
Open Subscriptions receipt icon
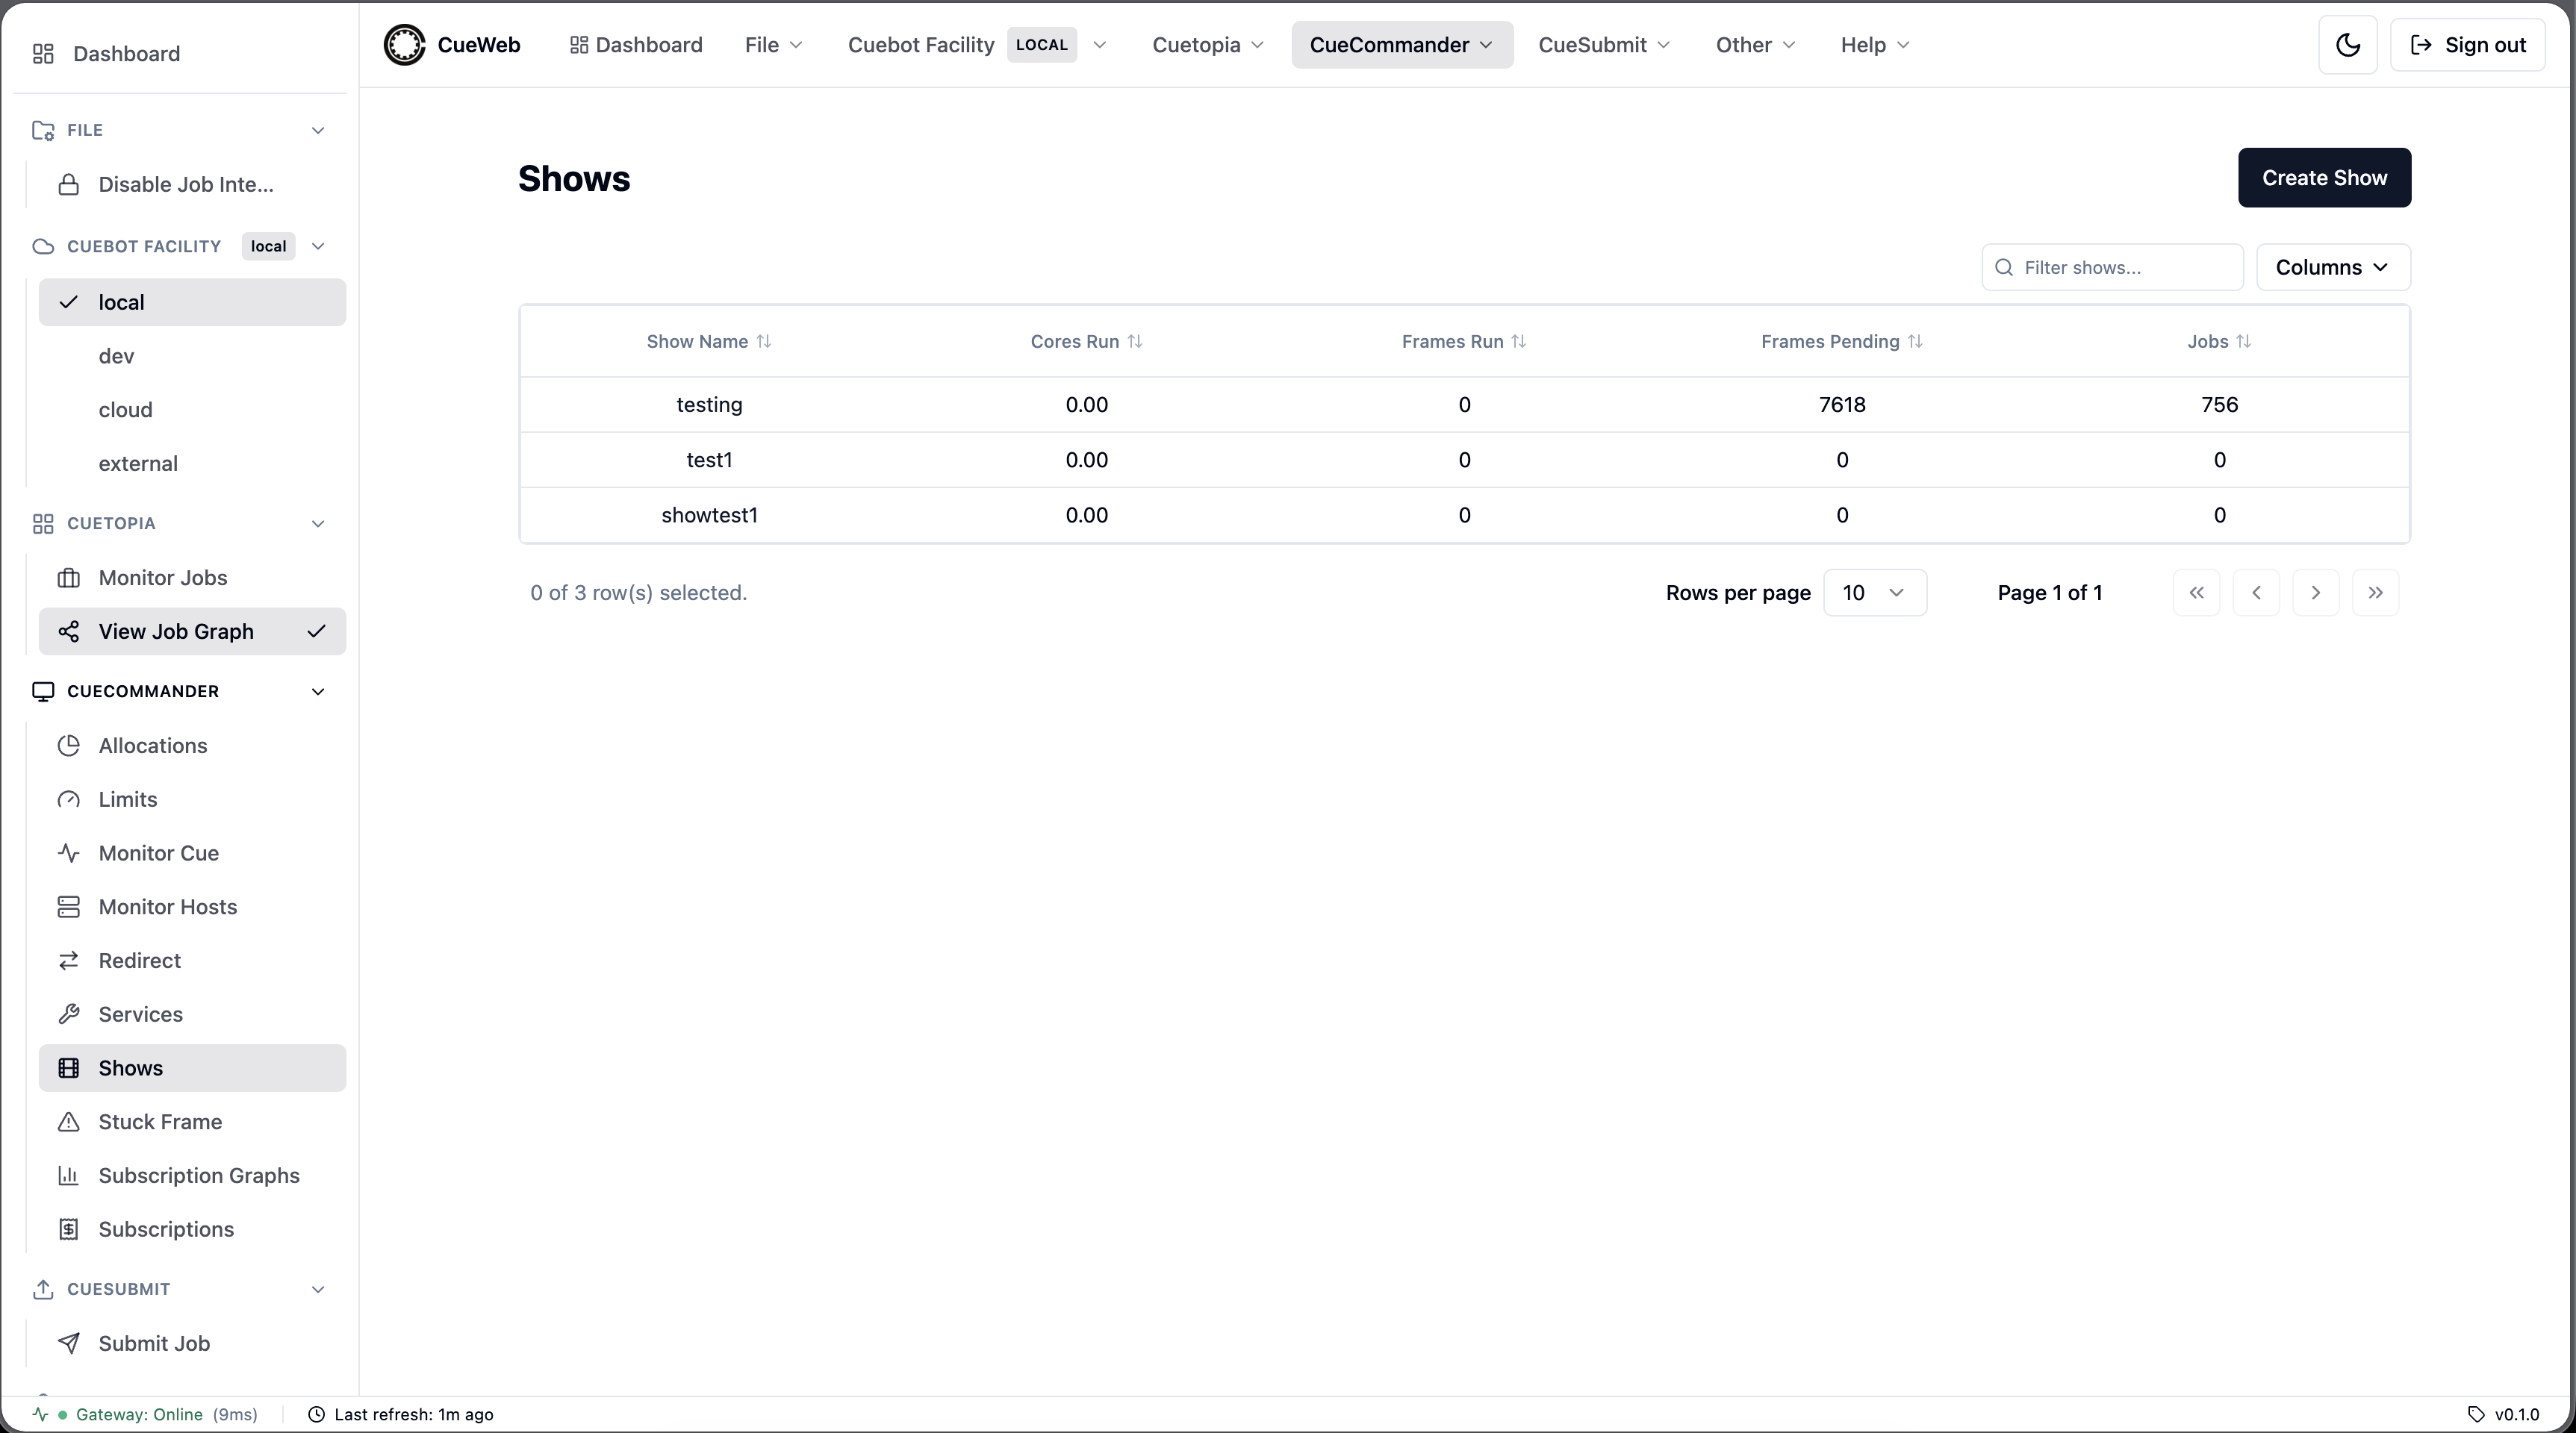pos(68,1230)
